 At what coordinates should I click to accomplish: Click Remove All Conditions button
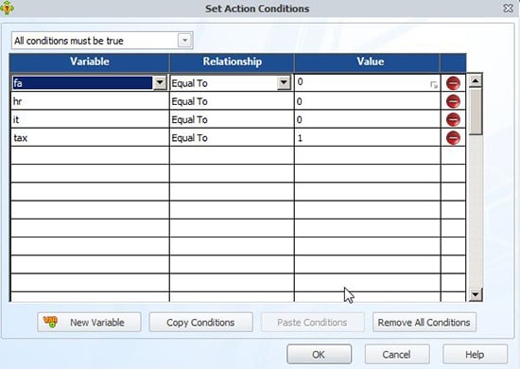pyautogui.click(x=425, y=323)
